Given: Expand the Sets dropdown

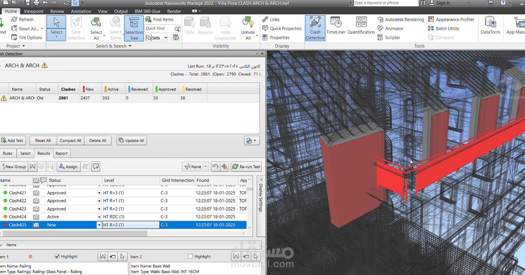Looking at the screenshot, I should pos(165,37).
